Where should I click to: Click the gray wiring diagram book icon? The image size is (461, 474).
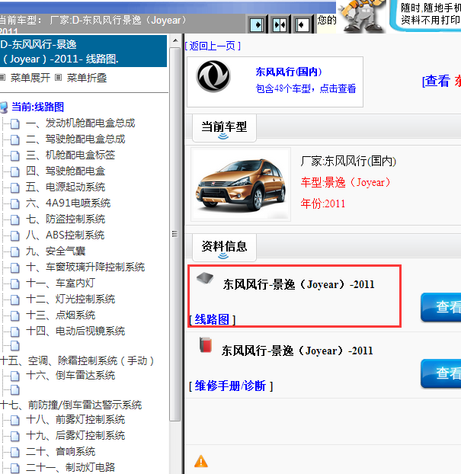click(x=205, y=278)
